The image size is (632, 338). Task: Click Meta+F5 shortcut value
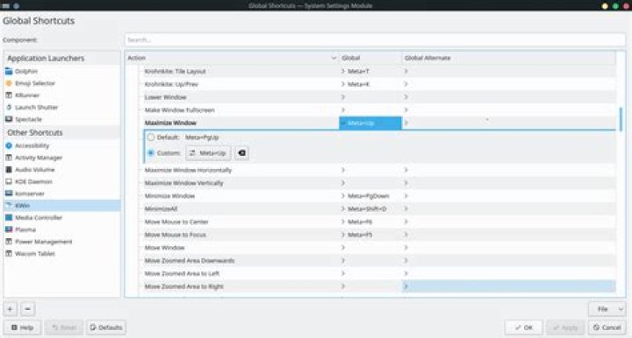pyautogui.click(x=360, y=235)
